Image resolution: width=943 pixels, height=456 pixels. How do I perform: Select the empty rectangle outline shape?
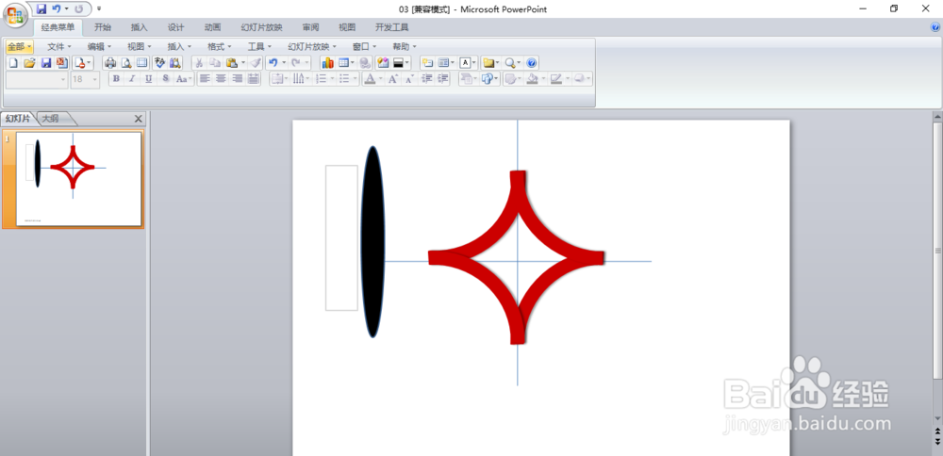click(341, 238)
